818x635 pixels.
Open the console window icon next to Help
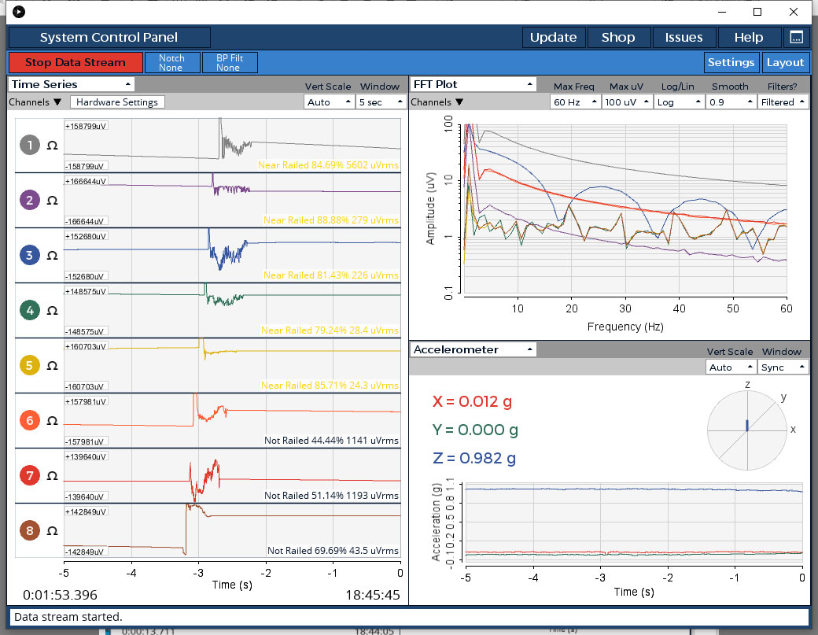pyautogui.click(x=796, y=37)
